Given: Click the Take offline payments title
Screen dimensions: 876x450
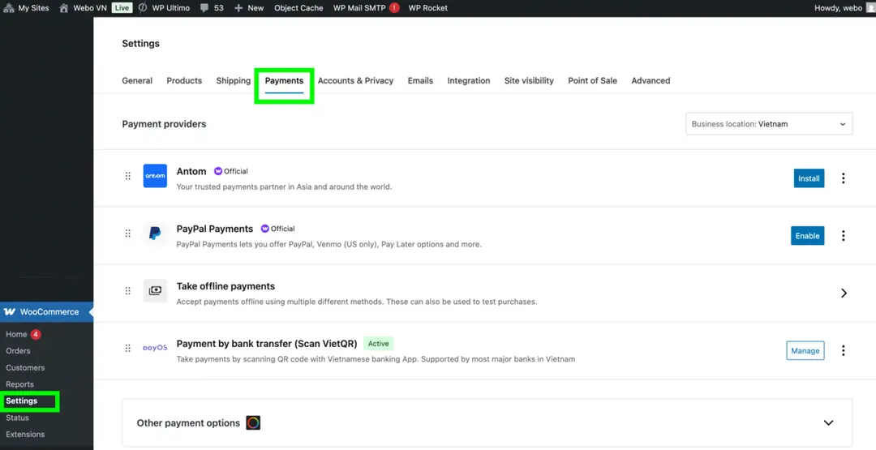Looking at the screenshot, I should (225, 286).
